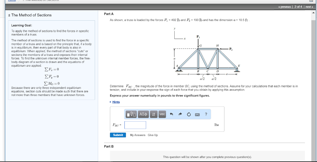Open the question mark help icon
The image size is (317, 162).
pos(206,114)
